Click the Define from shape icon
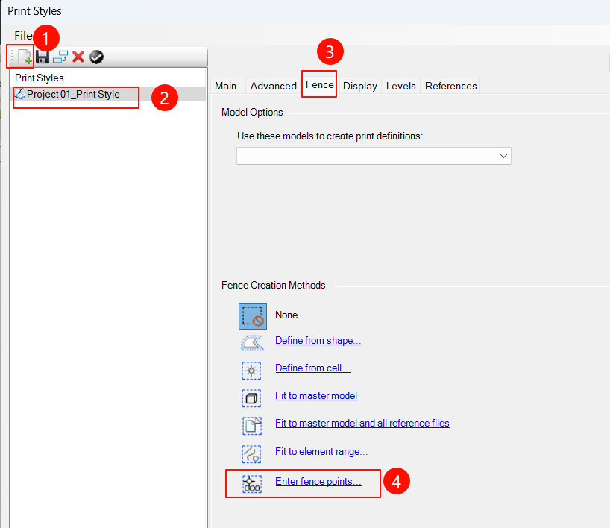Image resolution: width=610 pixels, height=528 pixels. 252,342
